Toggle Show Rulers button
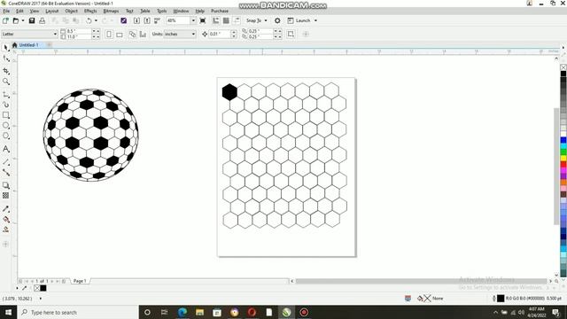 [x=215, y=20]
